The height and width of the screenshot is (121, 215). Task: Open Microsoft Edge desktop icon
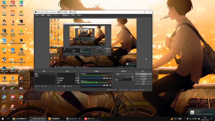click(x=4, y=4)
